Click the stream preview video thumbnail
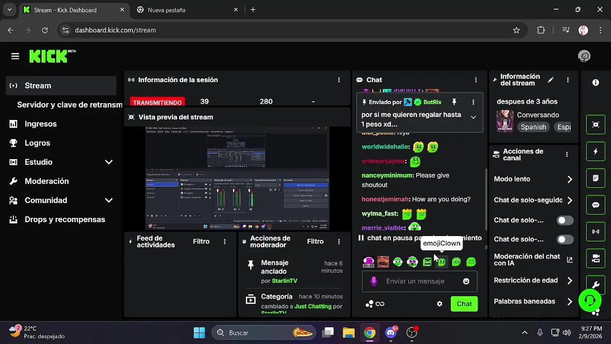The height and width of the screenshot is (344, 611). point(237,178)
